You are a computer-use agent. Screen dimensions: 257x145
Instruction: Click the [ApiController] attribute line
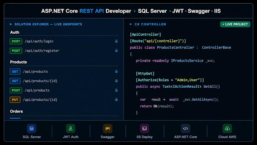[146, 34]
